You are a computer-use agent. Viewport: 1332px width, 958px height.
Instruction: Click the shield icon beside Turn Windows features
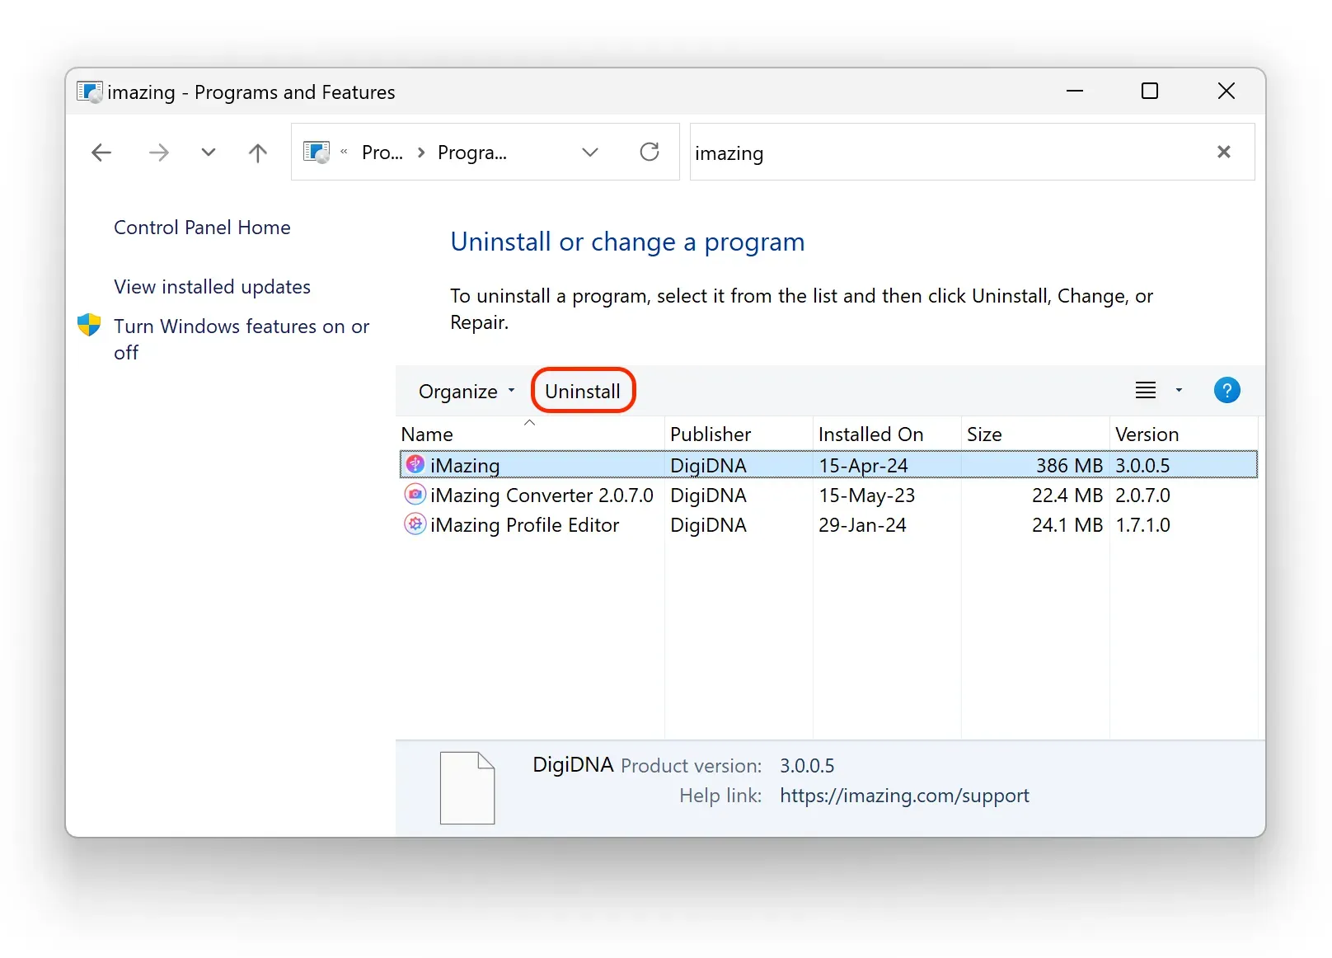pyautogui.click(x=88, y=325)
